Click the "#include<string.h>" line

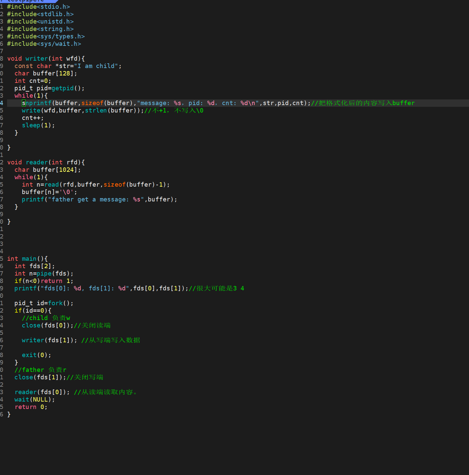click(x=40, y=29)
